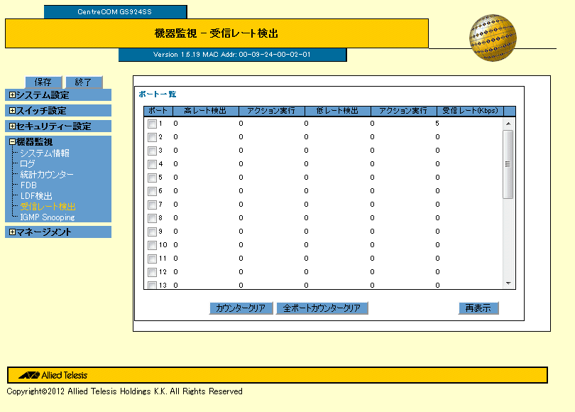Collapse the 機器監視 menu section
The width and height of the screenshot is (575, 412).
(x=12, y=142)
